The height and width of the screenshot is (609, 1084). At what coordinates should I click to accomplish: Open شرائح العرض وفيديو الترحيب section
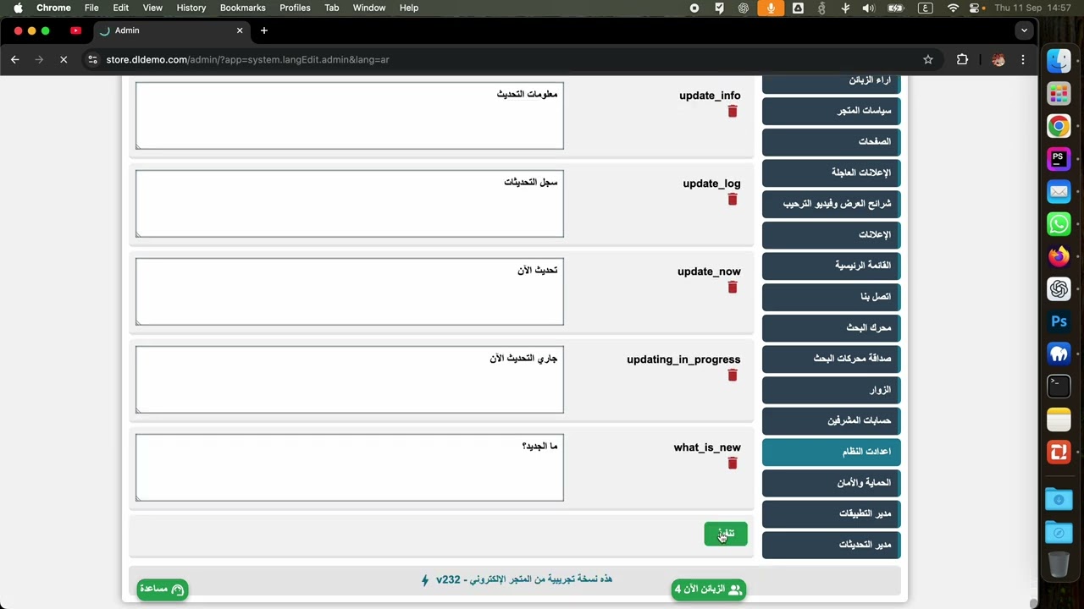coord(832,204)
